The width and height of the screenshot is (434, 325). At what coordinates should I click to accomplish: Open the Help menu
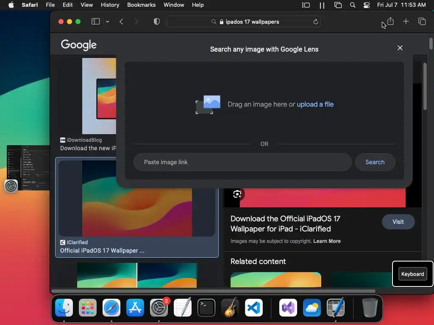(198, 5)
